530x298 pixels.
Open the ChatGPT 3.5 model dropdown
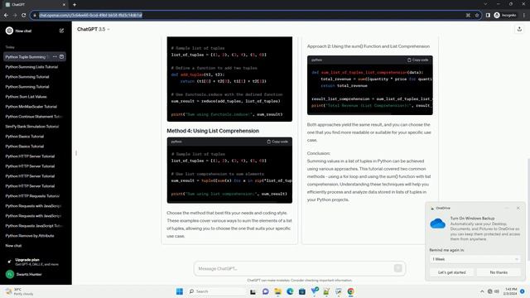94,30
